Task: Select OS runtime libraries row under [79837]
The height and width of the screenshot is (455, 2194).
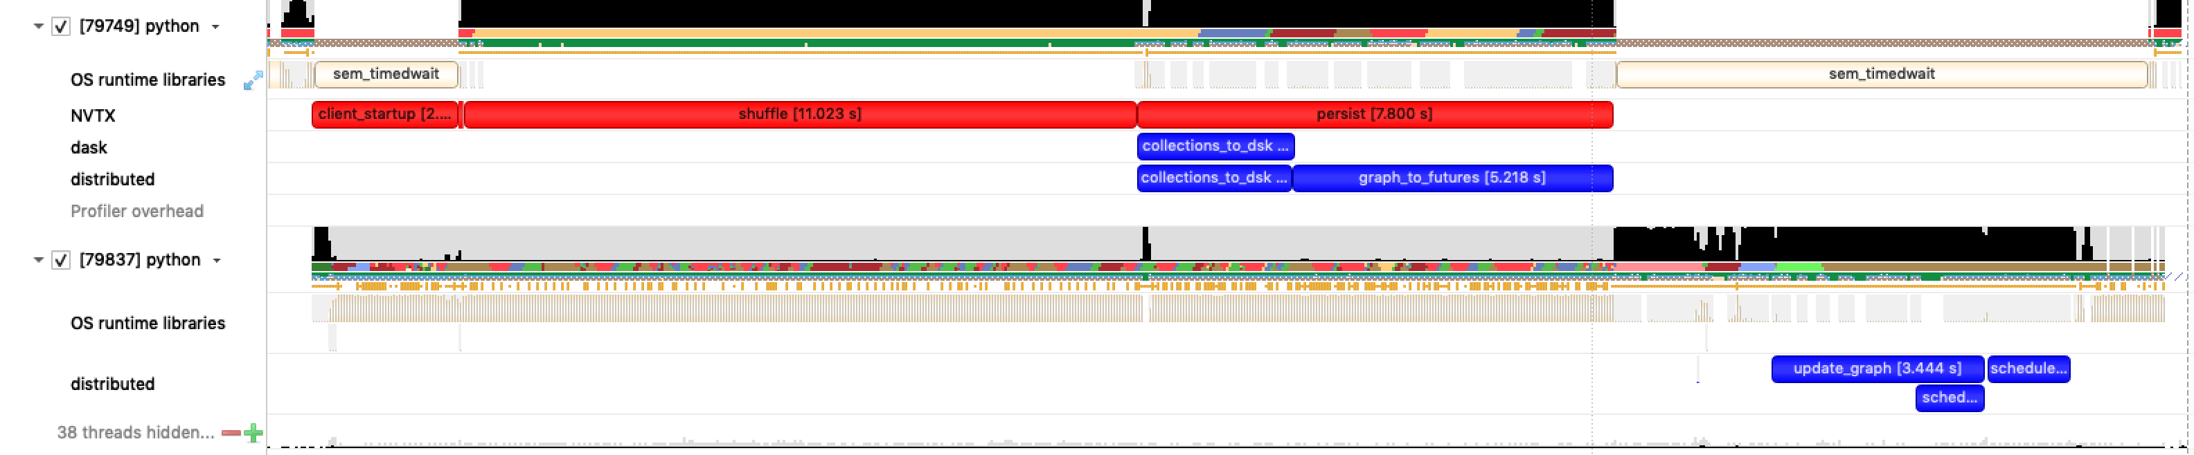Action: tap(148, 324)
